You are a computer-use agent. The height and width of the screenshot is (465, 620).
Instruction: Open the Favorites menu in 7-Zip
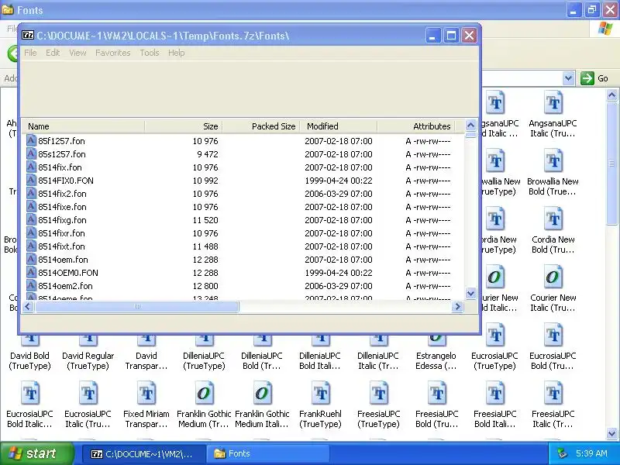pyautogui.click(x=112, y=53)
